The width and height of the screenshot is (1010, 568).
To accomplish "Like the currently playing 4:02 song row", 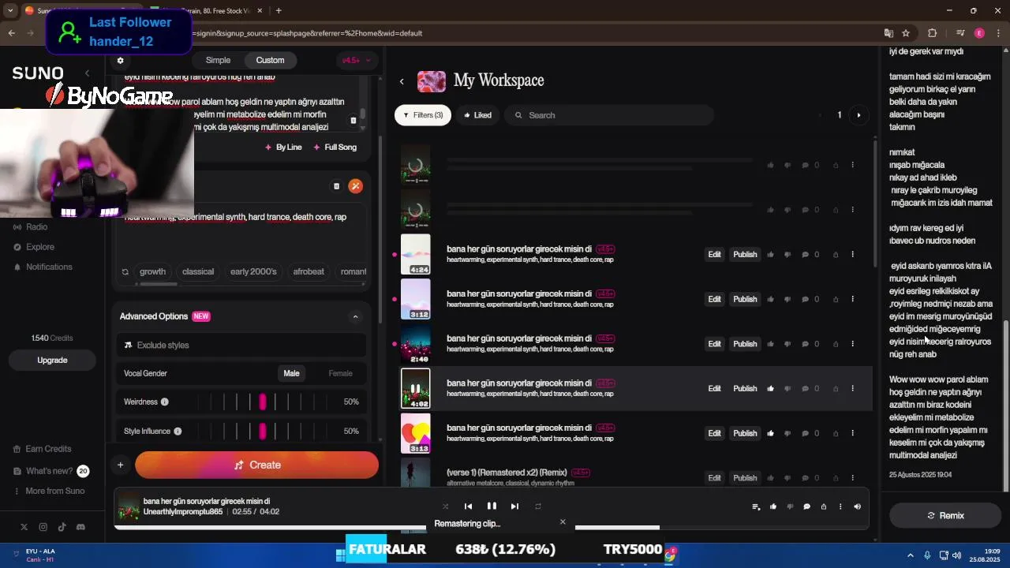I will pyautogui.click(x=770, y=388).
